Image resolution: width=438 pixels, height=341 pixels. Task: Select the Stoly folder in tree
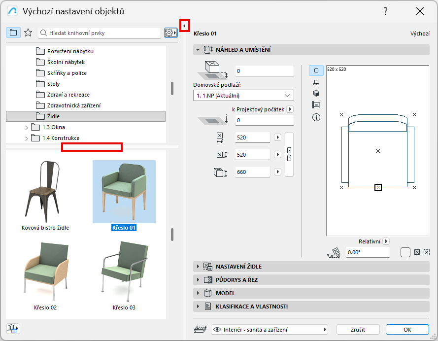(x=53, y=84)
